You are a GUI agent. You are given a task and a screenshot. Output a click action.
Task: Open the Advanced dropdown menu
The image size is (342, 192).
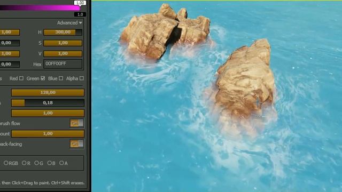pyautogui.click(x=69, y=23)
